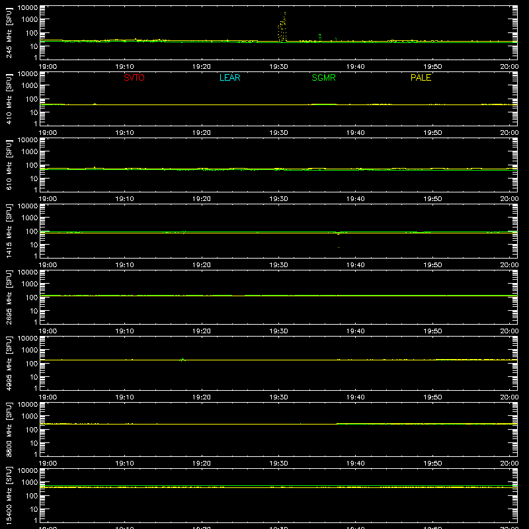Click the 10000 tick label on 245 MHz axis
Viewport: 529px width, 529px height.
28,8
